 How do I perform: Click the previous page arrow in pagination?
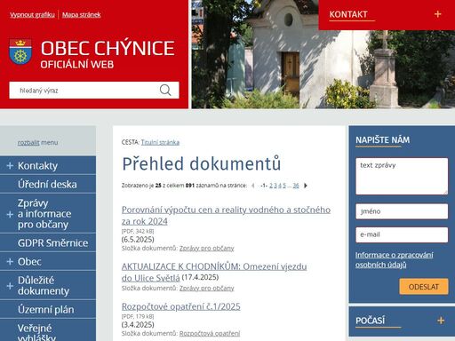tap(253, 186)
